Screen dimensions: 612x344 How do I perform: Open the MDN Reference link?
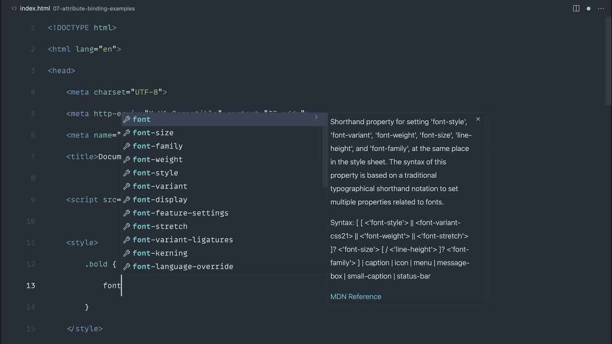(356, 297)
